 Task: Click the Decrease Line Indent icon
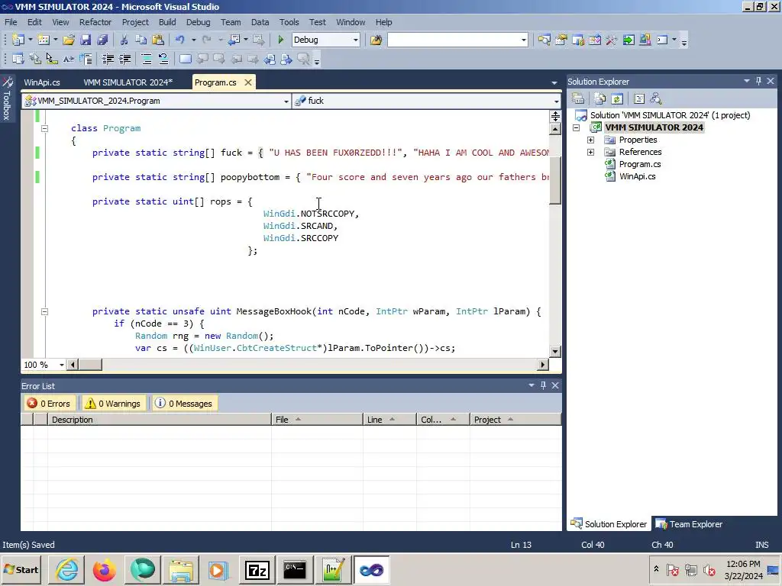click(x=108, y=60)
